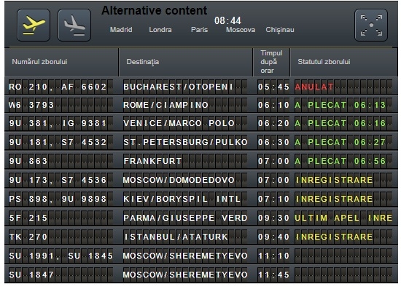Select the RO 210 Bucharest/Otopeni flight row
Image resolution: width=401 pixels, height=287 pixels.
200,87
